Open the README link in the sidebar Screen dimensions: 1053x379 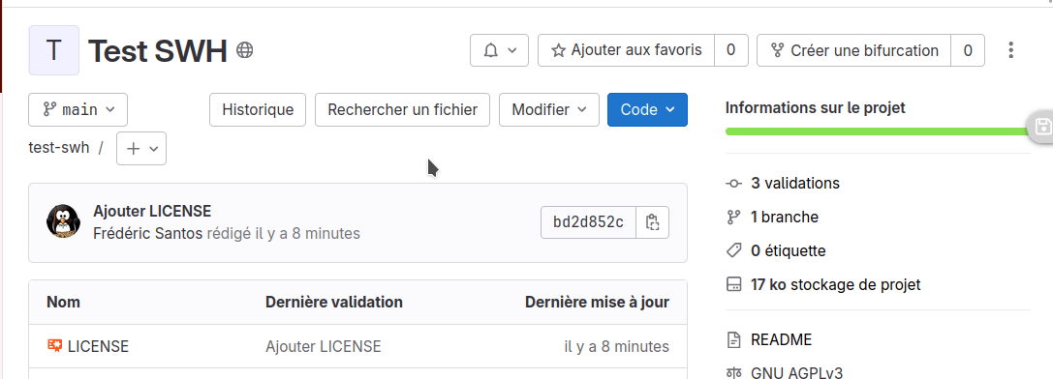pyautogui.click(x=781, y=339)
